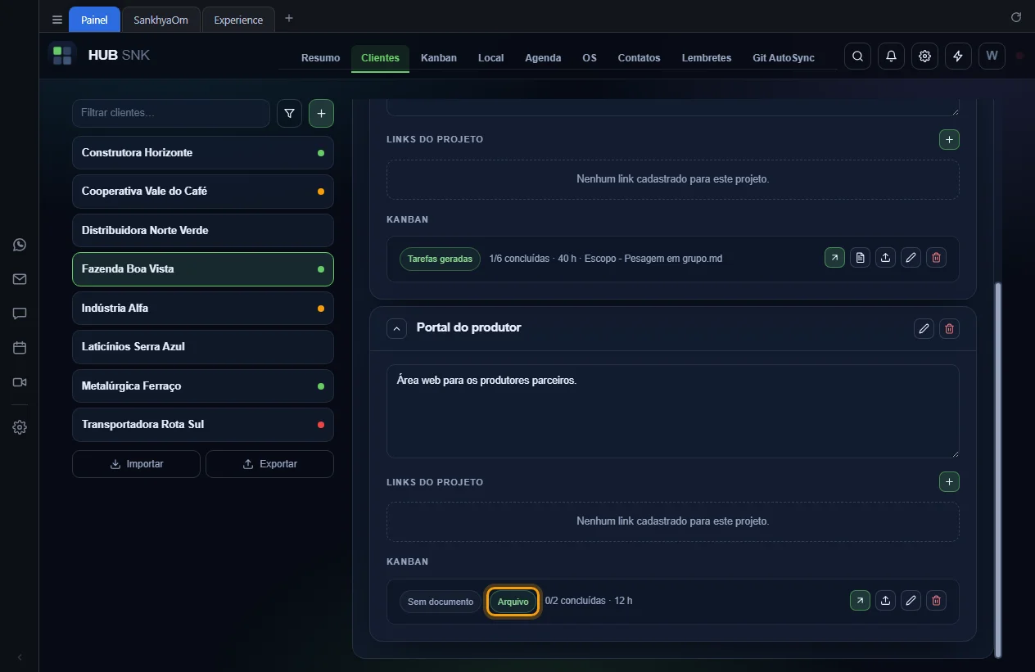Switch to the OS tab
This screenshot has width=1035, height=672.
tap(590, 58)
